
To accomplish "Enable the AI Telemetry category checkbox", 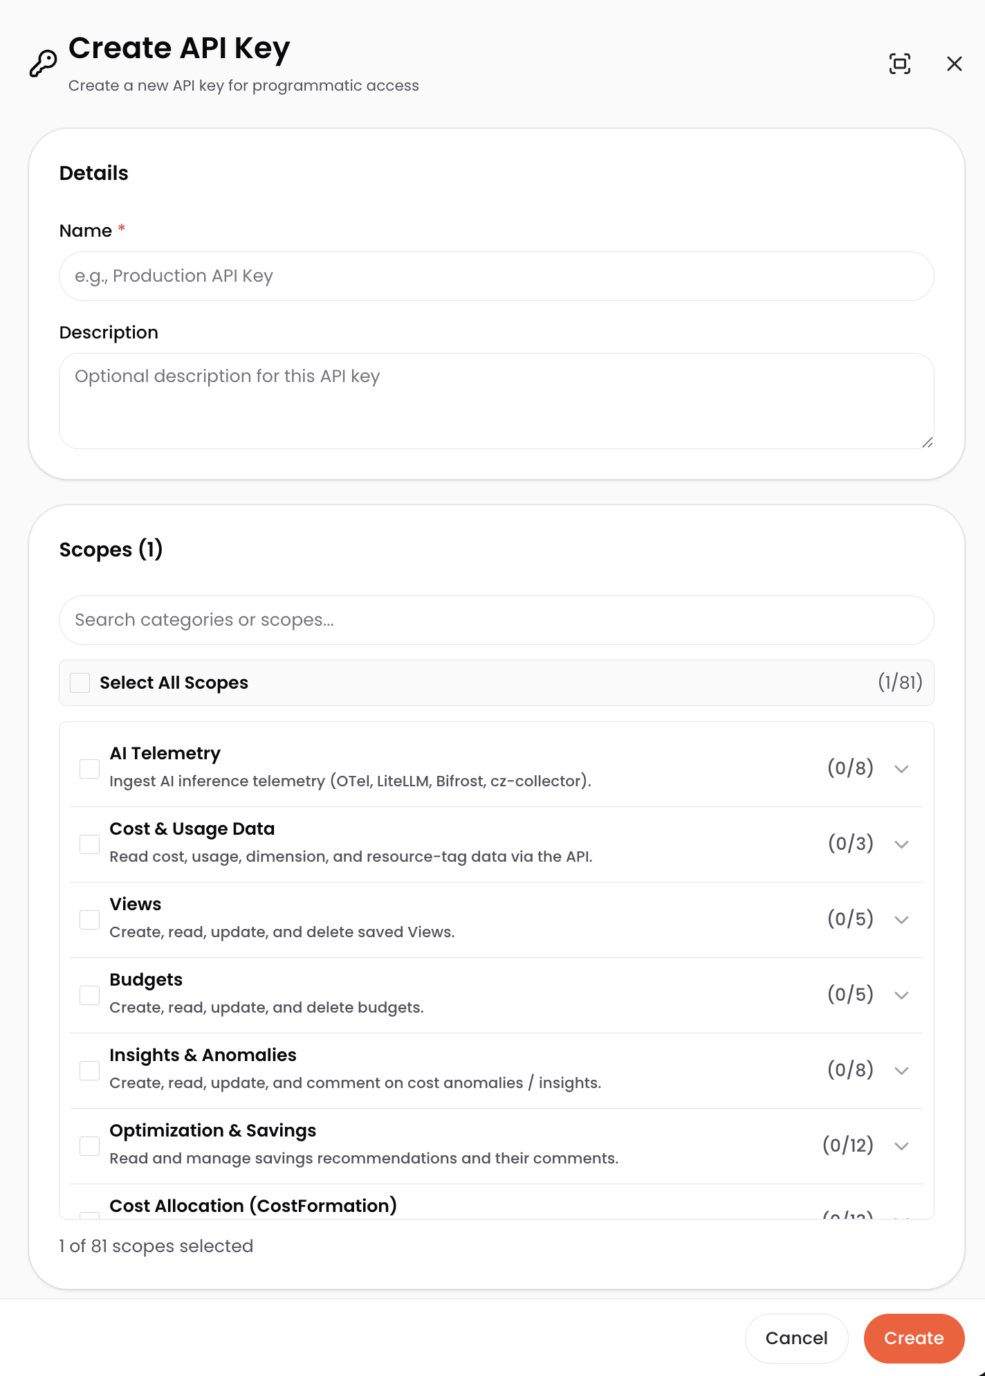I will tap(89, 768).
